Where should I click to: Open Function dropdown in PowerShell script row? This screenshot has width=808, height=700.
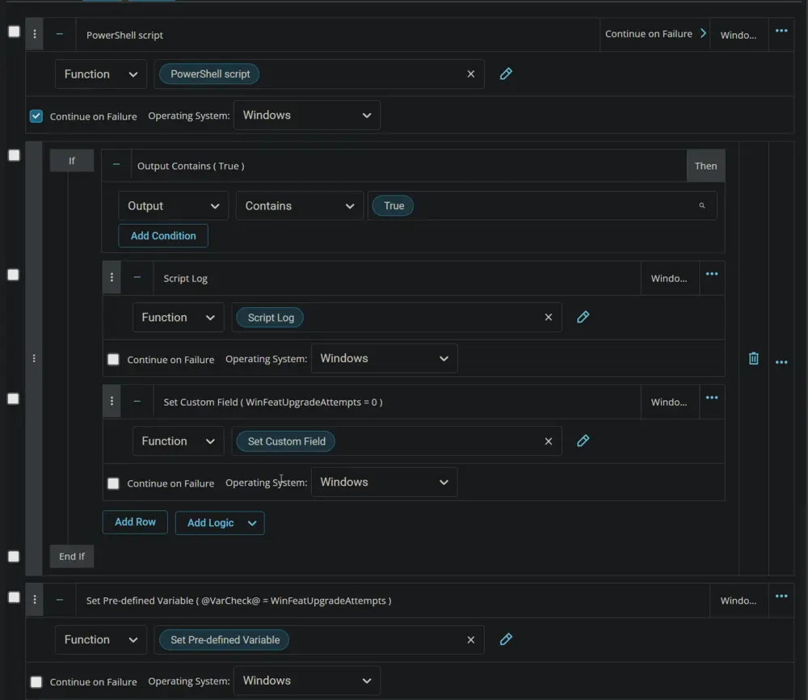(100, 74)
